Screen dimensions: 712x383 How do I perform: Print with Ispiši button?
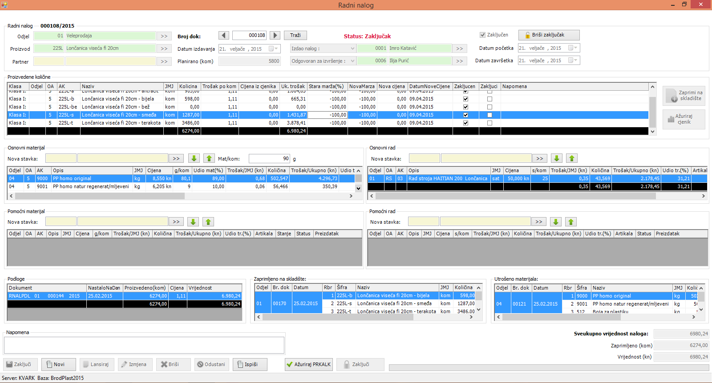pos(250,364)
